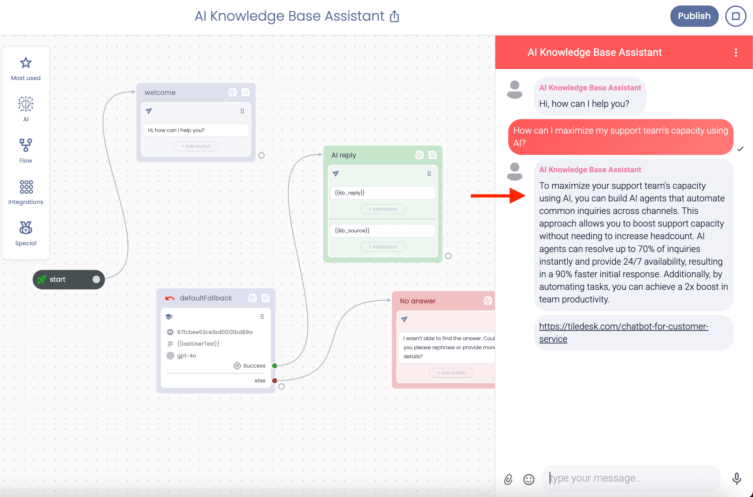Click the microphone icon in chat

click(x=737, y=479)
